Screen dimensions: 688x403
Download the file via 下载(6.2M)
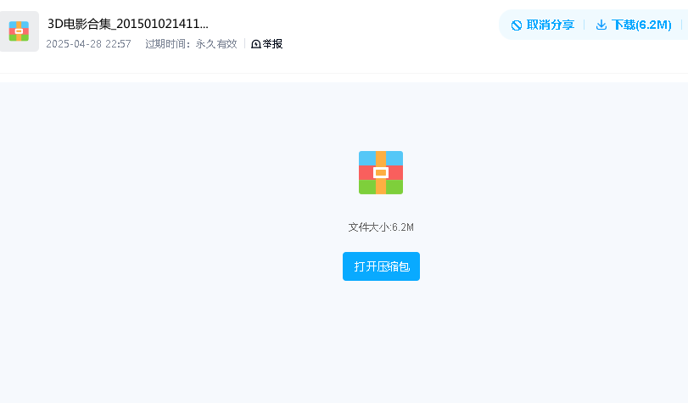coord(634,25)
